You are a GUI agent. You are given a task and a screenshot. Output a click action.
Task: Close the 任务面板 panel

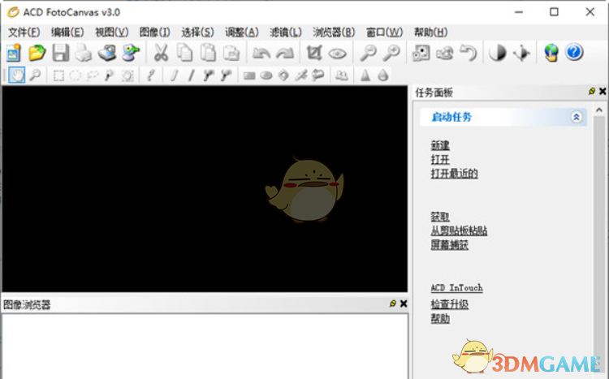[603, 91]
